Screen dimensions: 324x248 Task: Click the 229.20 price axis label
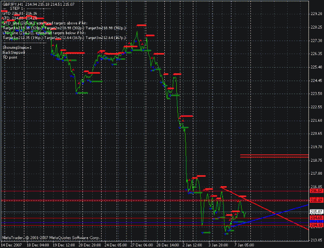(x=316, y=14)
